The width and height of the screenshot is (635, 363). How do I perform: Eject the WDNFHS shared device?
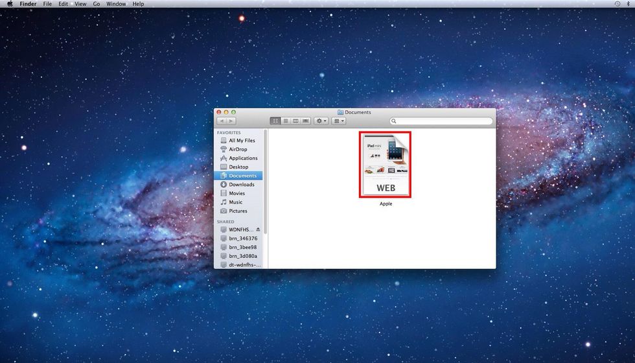tap(258, 229)
